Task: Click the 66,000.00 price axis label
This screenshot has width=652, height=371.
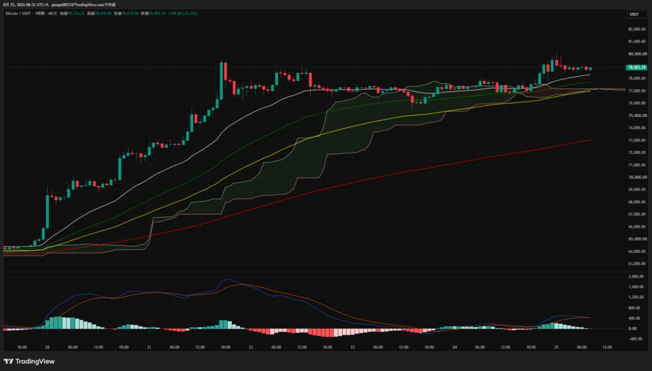Action: pos(637,227)
